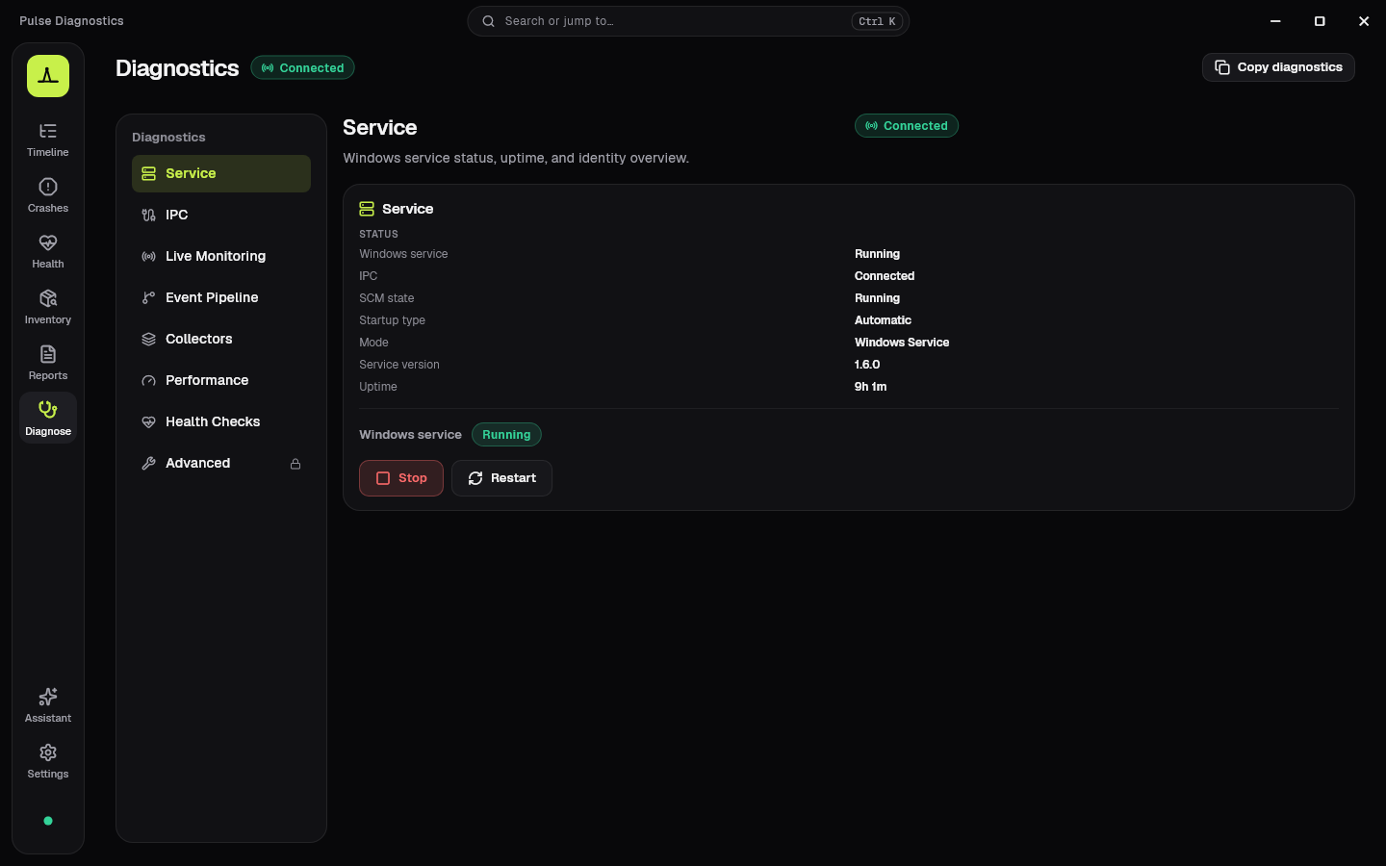This screenshot has width=1386, height=866.
Task: Open the Live Monitoring tab
Action: [x=221, y=256]
